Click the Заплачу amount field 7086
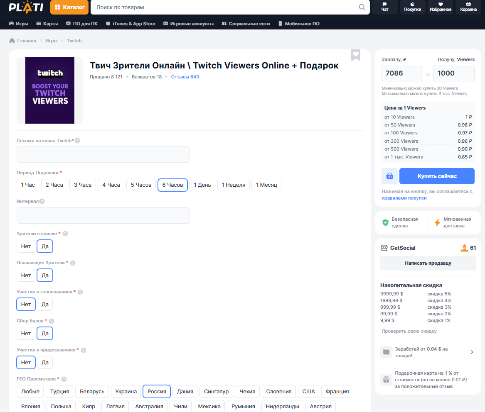485x412 pixels. pos(402,73)
